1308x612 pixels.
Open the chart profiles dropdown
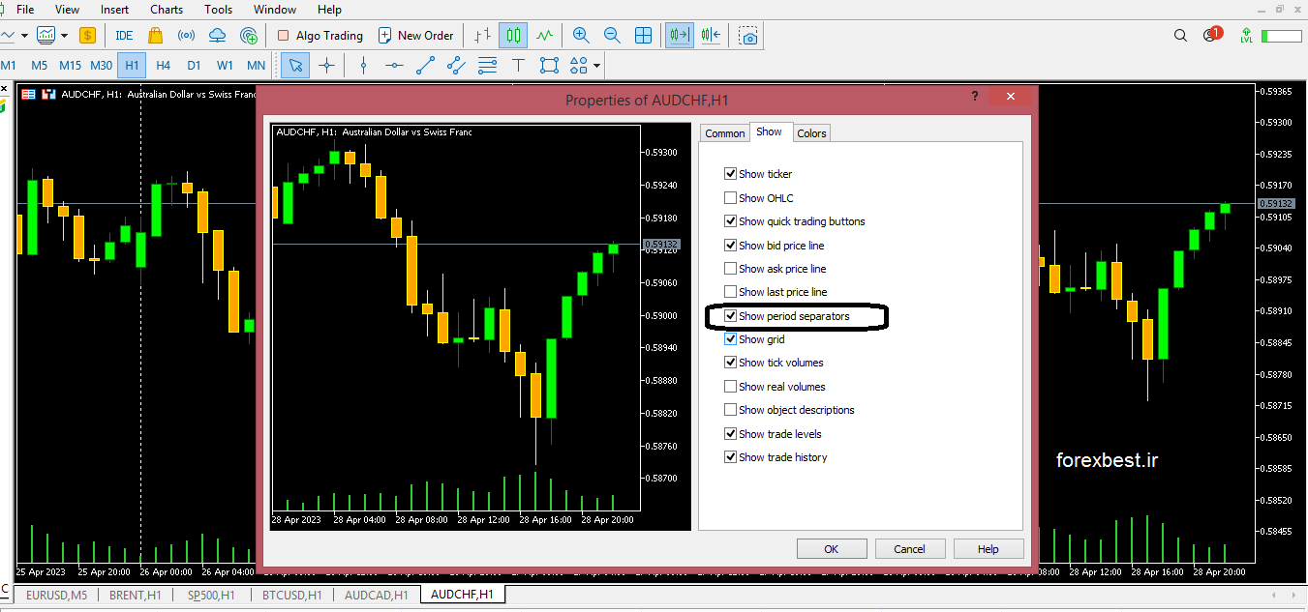pos(63,35)
